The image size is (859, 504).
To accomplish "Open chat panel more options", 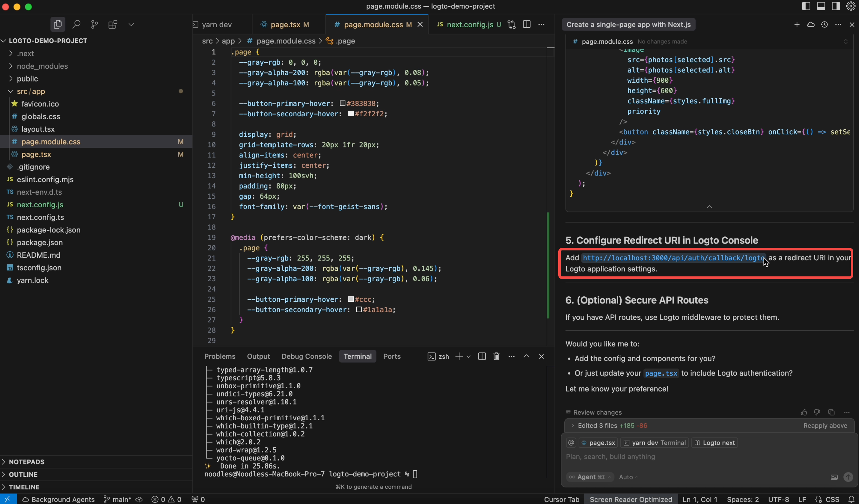I will (838, 24).
